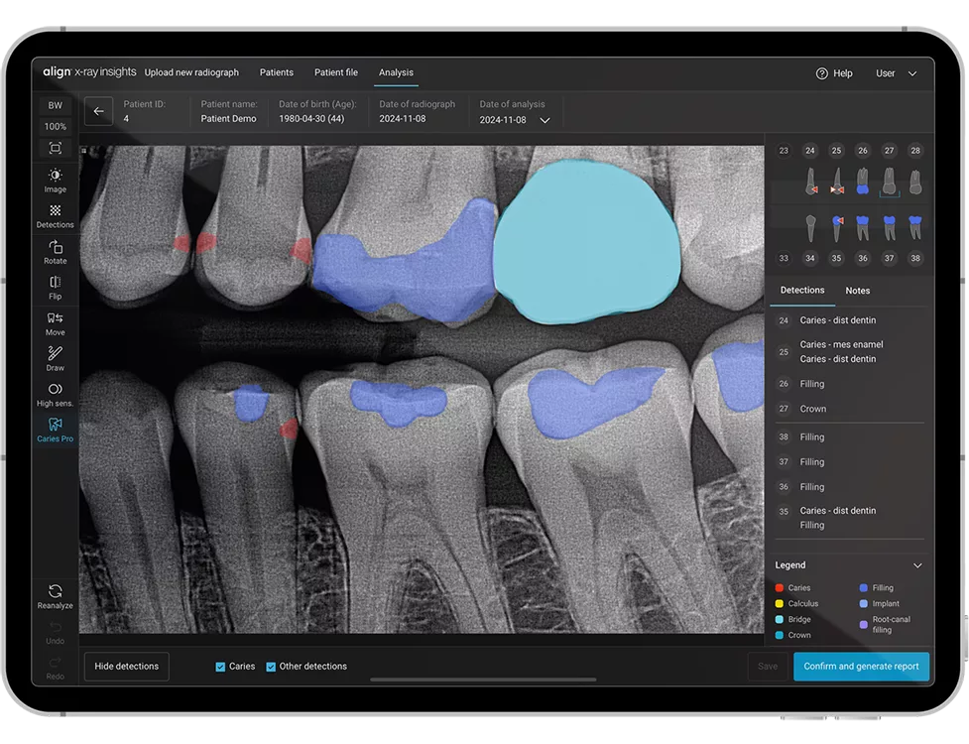Uncheck the Other detections checkbox
The height and width of the screenshot is (744, 969).
271,667
